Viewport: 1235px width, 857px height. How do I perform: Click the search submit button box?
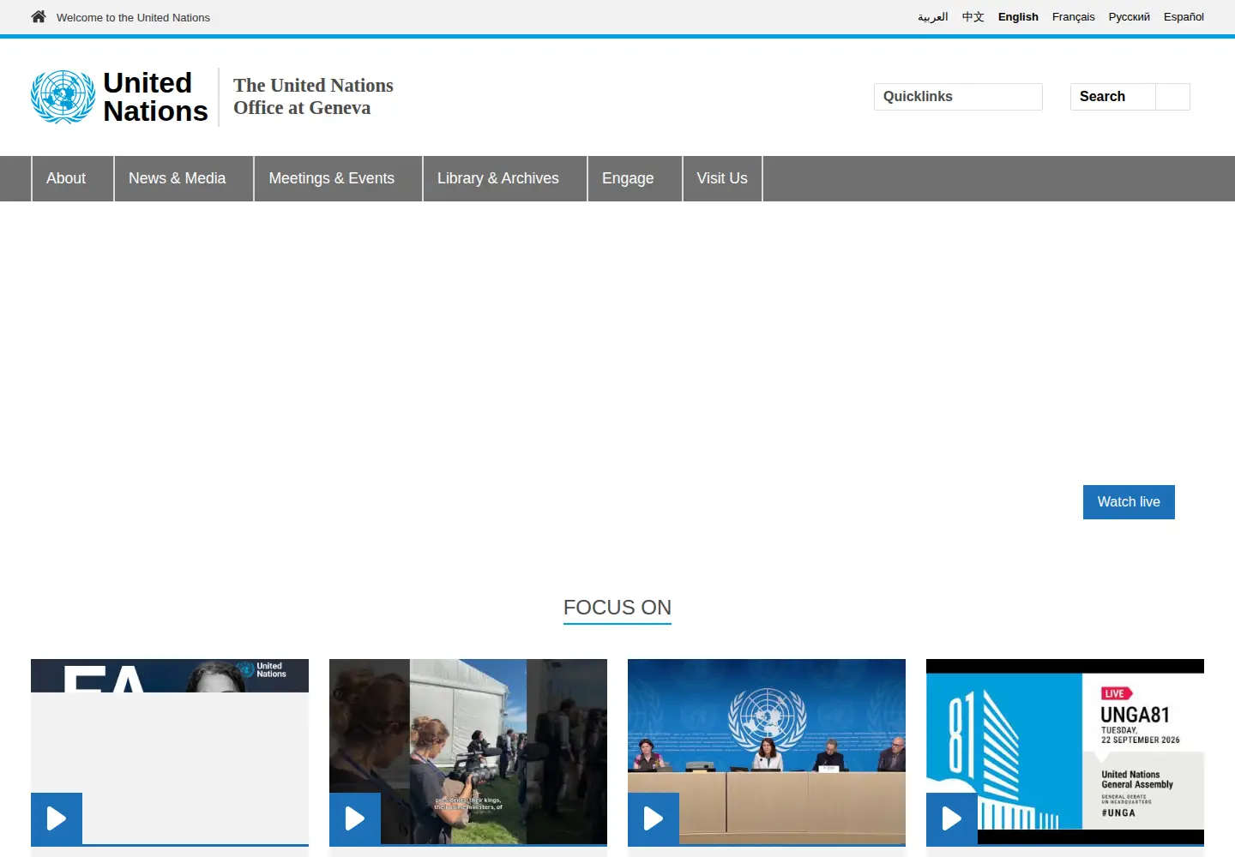(1172, 97)
